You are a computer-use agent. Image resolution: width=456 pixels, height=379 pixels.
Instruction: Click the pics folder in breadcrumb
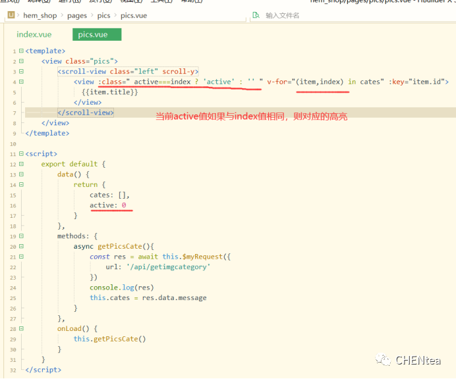click(x=105, y=15)
